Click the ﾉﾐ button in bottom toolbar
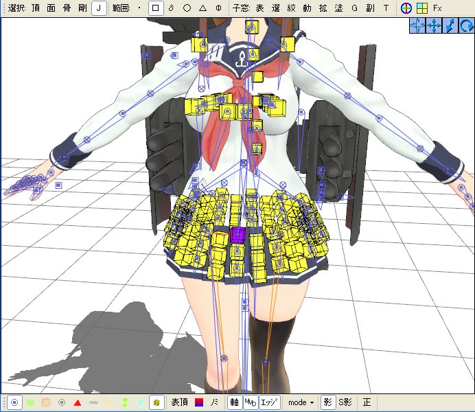Image resolution: width=475 pixels, height=412 pixels. tap(214, 402)
